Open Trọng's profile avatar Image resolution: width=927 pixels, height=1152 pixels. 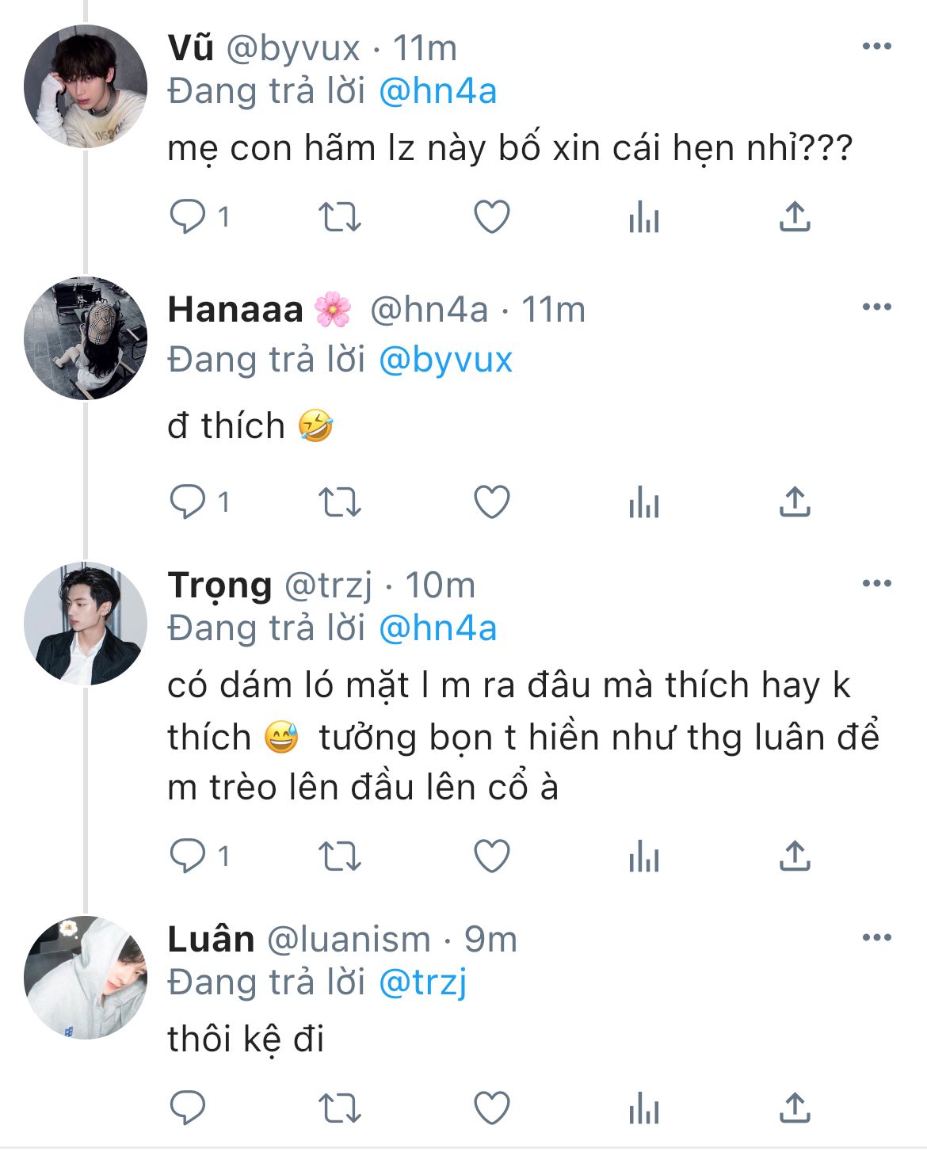coord(86,624)
